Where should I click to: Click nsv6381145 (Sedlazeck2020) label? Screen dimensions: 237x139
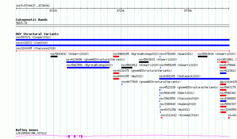point(180,76)
